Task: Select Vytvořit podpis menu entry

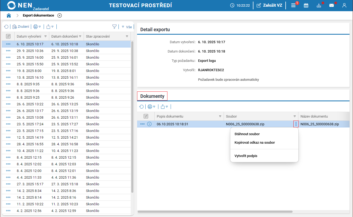Action: click(246, 156)
